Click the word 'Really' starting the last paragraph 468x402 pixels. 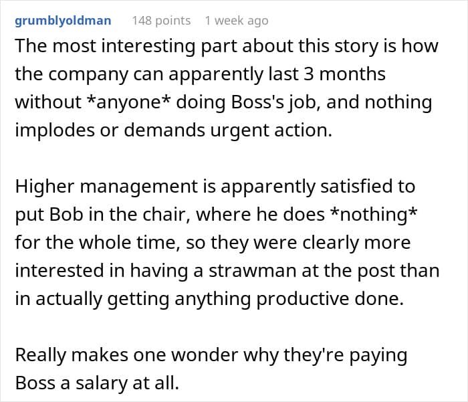pyautogui.click(x=43, y=355)
